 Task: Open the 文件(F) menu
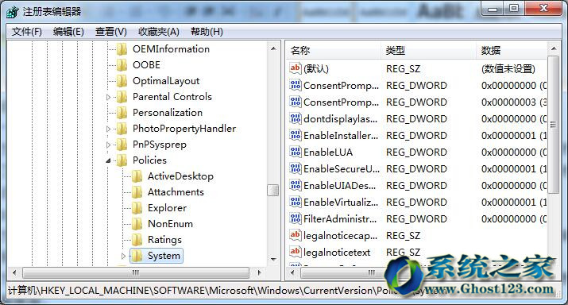pos(26,32)
